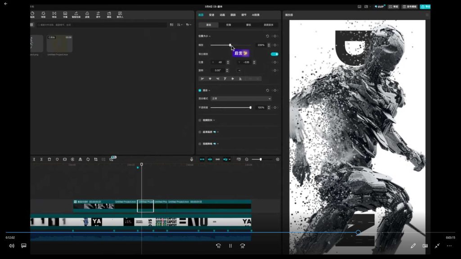Select the cutout (抠像) sub-tab
461x259 pixels.
coord(228,25)
